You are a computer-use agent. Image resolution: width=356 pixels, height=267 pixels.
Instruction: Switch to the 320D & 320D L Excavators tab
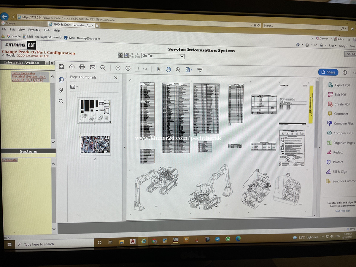pyautogui.click(x=71, y=25)
